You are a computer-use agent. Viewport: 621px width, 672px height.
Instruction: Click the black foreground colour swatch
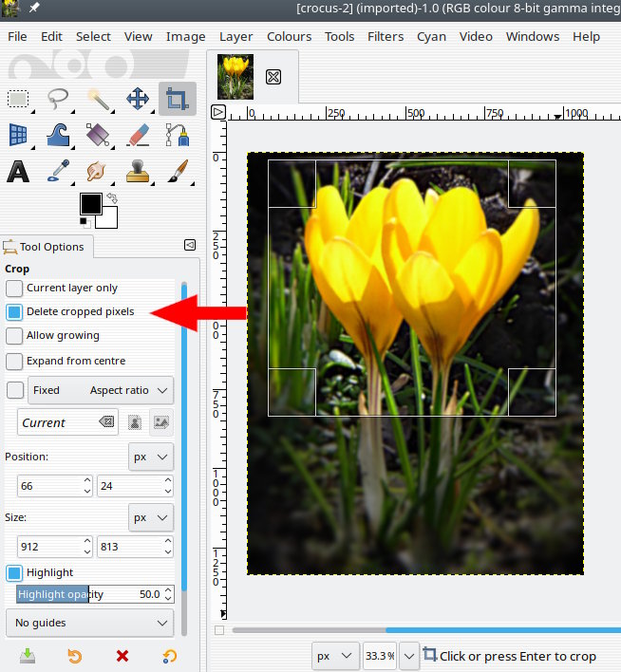(90, 203)
